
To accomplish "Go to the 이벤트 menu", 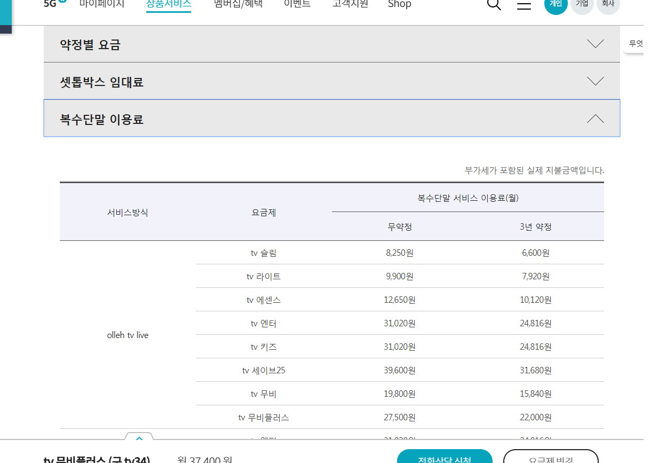I will click(x=297, y=4).
